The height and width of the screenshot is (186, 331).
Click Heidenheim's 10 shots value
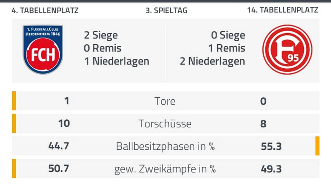64,123
